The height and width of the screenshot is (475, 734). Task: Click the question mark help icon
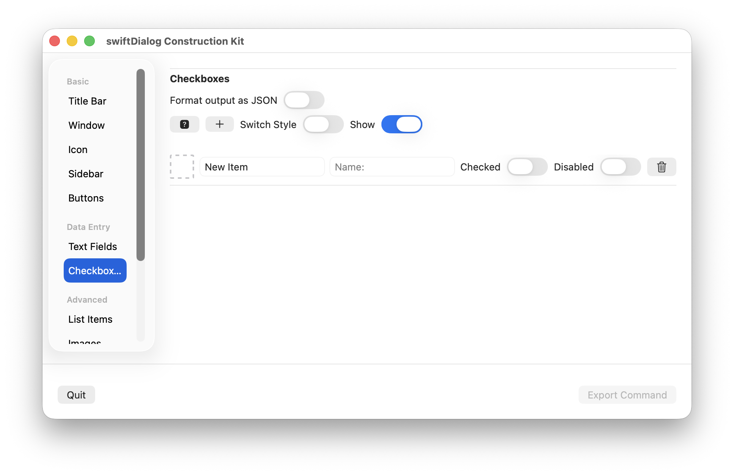(184, 124)
